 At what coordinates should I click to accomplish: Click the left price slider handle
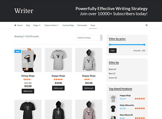coord(110,45)
